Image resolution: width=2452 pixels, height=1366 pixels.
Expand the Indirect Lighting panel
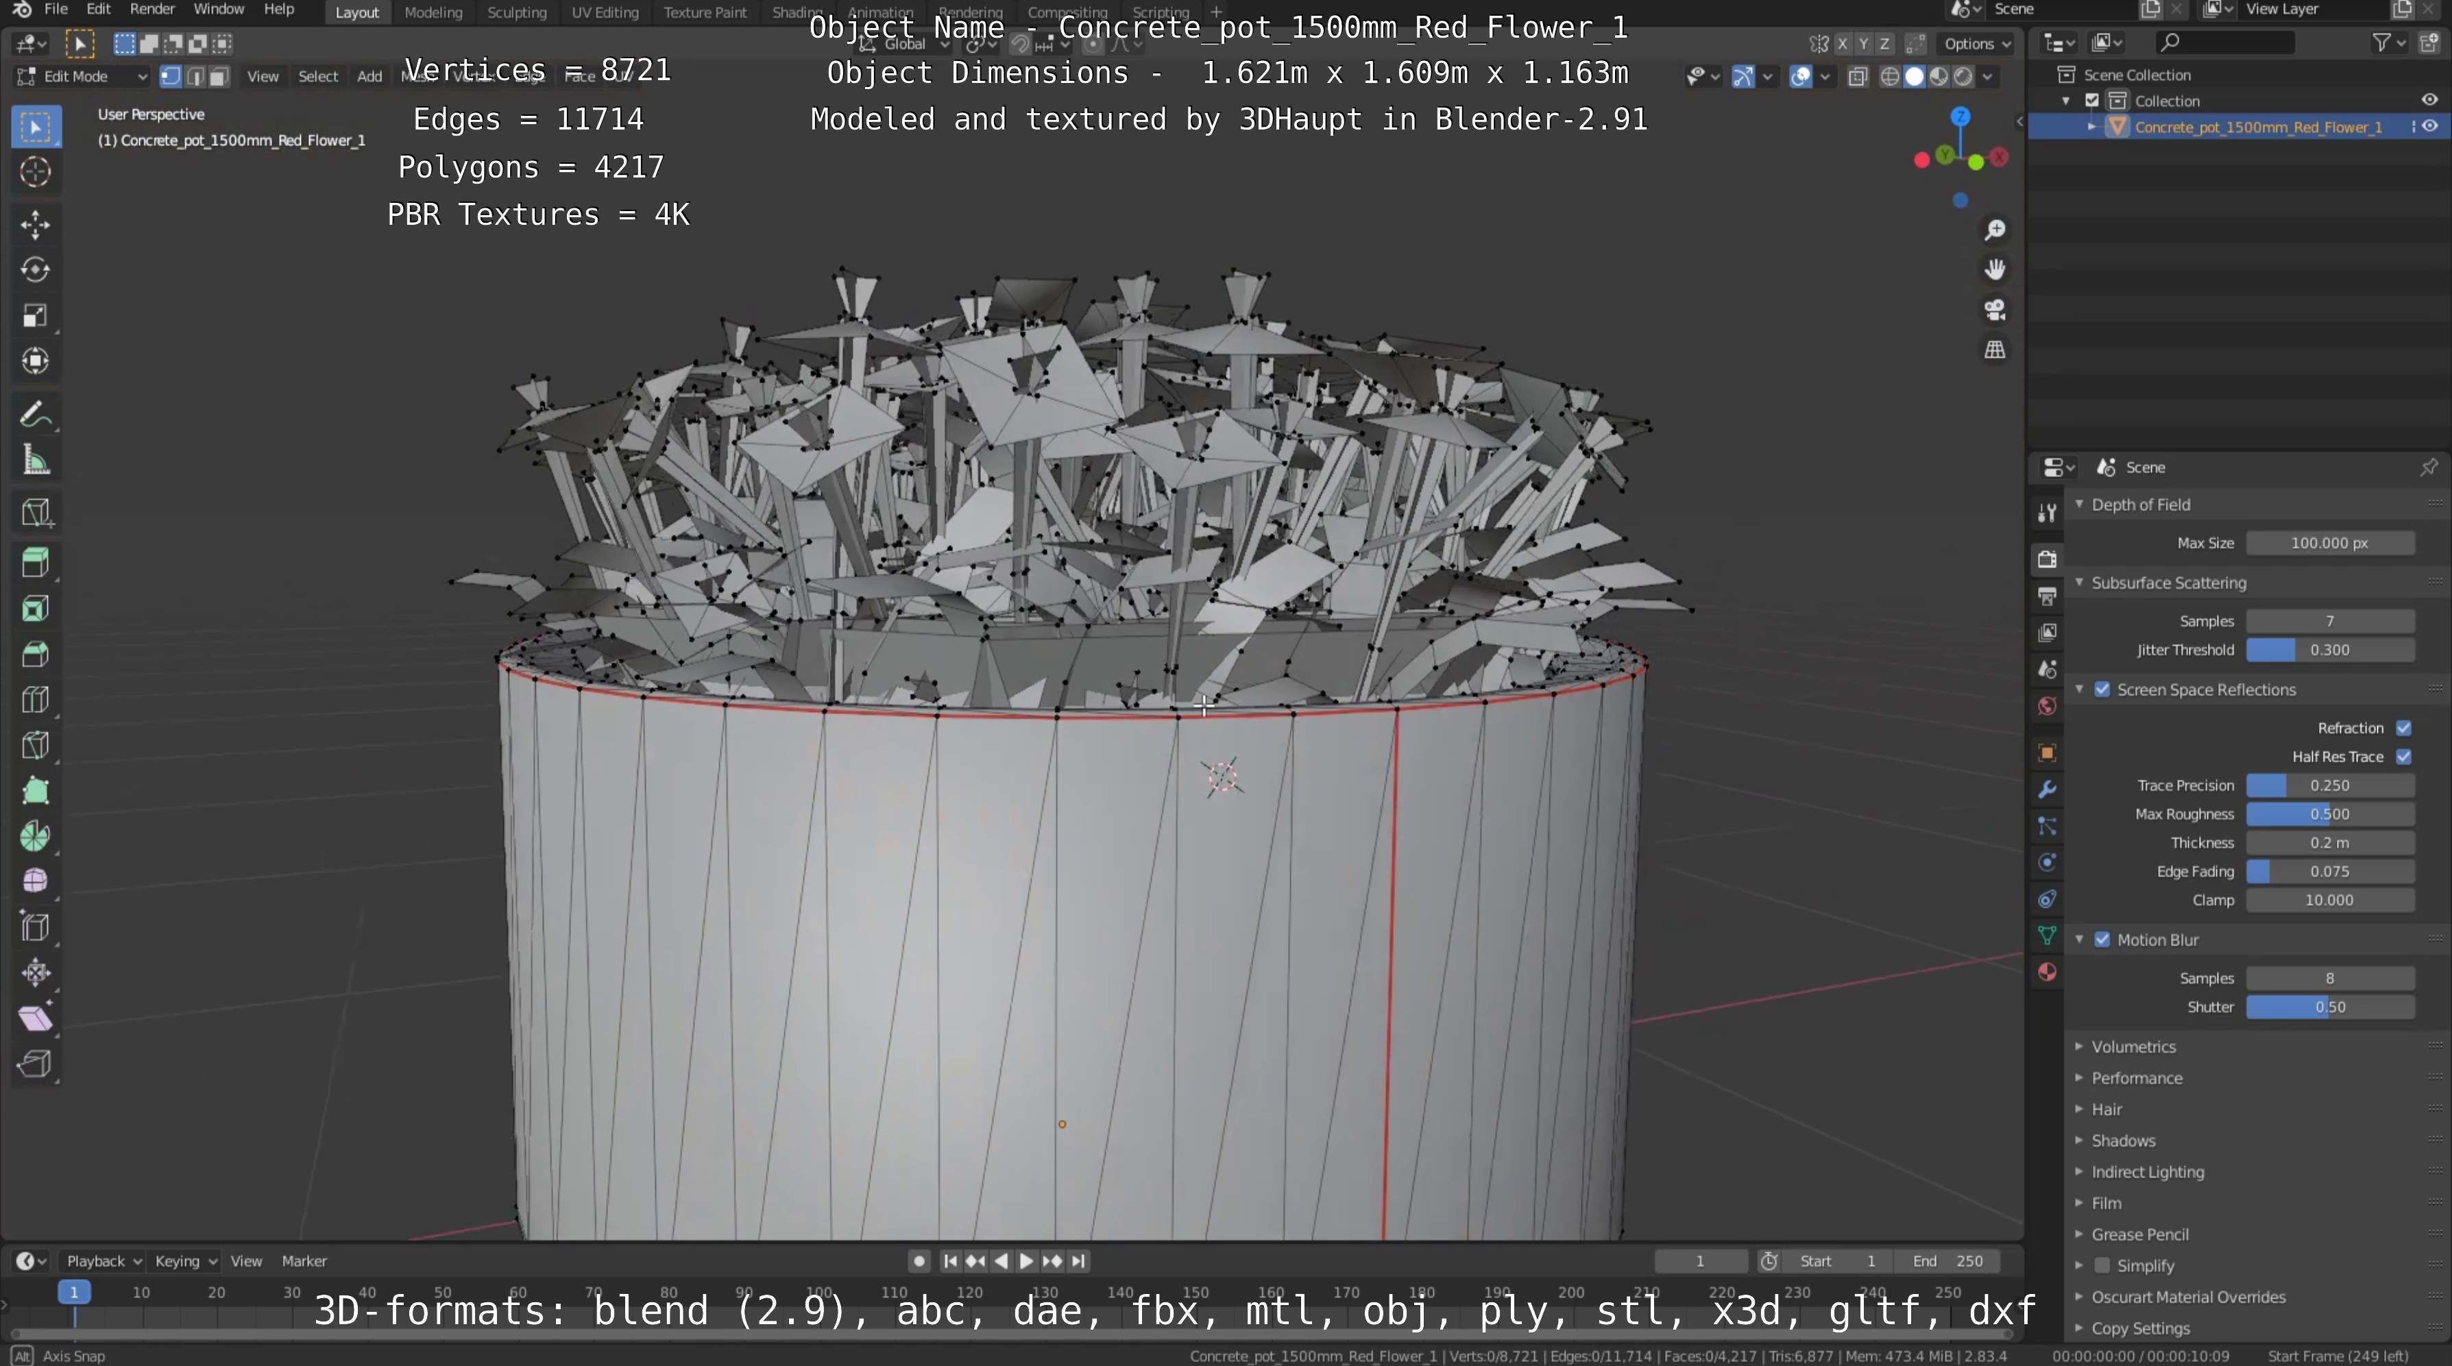point(2080,1172)
